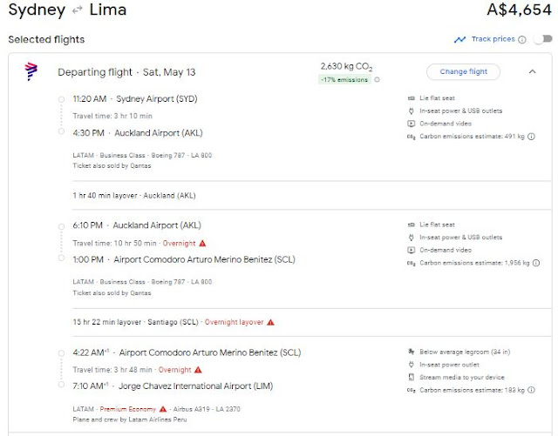Click the red Overnight layover label
Viewport: 558px width, 436px height.
[234, 322]
